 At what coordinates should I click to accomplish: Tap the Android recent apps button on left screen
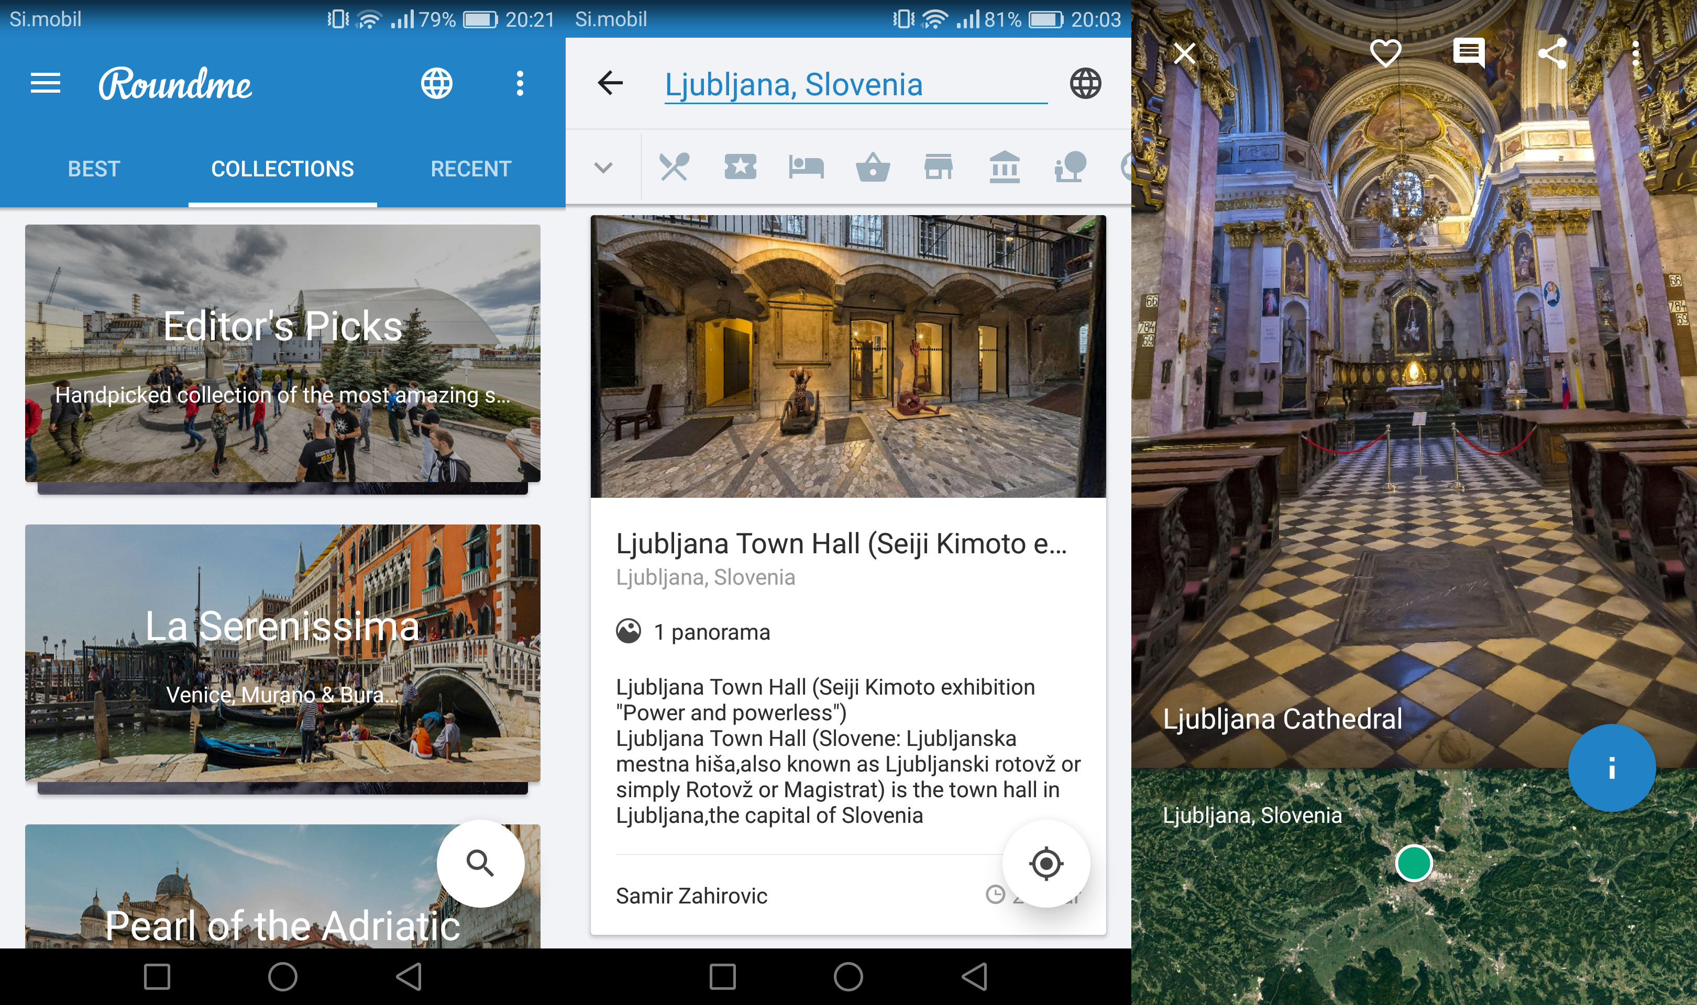coord(157,977)
